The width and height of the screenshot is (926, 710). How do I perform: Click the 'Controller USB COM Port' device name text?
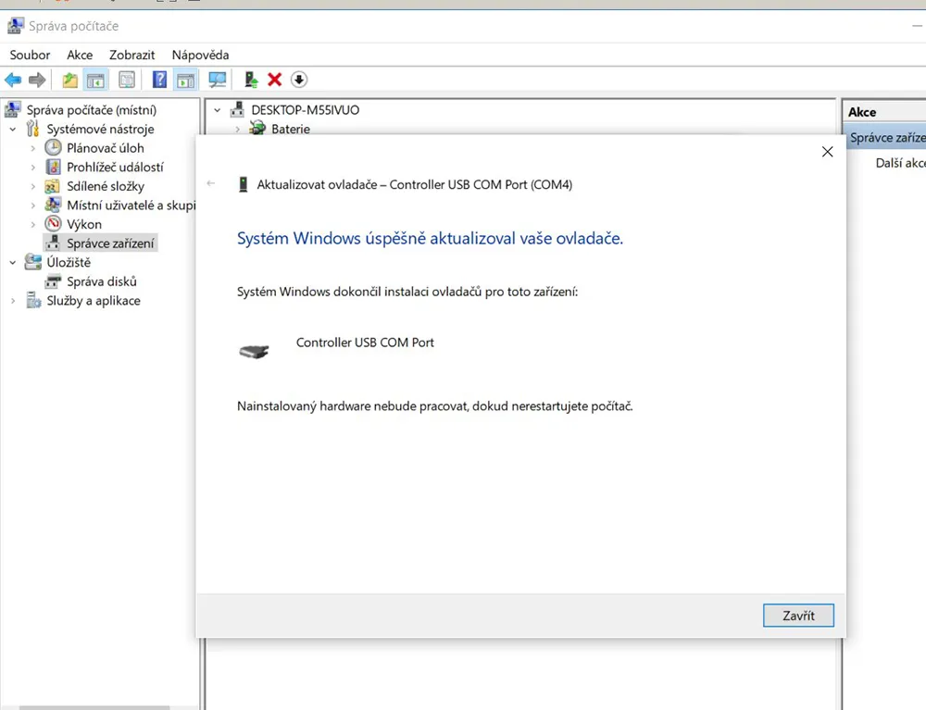(x=365, y=343)
